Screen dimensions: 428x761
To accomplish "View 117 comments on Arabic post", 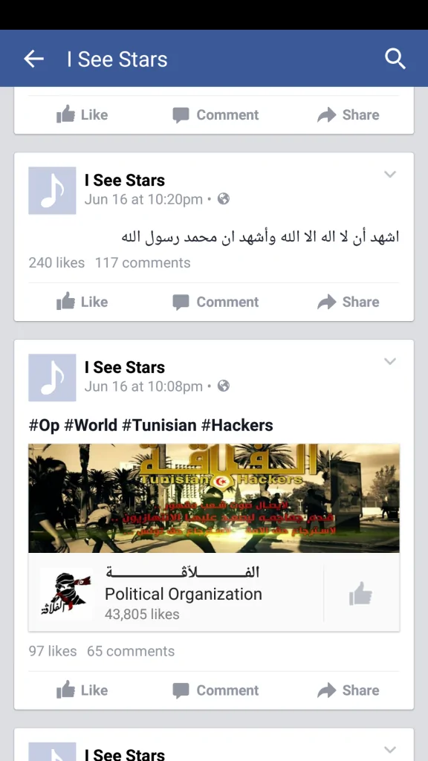I will click(143, 262).
